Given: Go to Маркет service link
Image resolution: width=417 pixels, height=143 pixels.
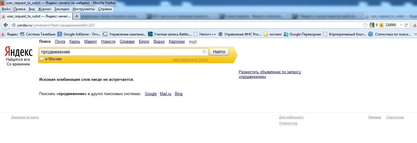Looking at the screenshot, I should (90, 42).
